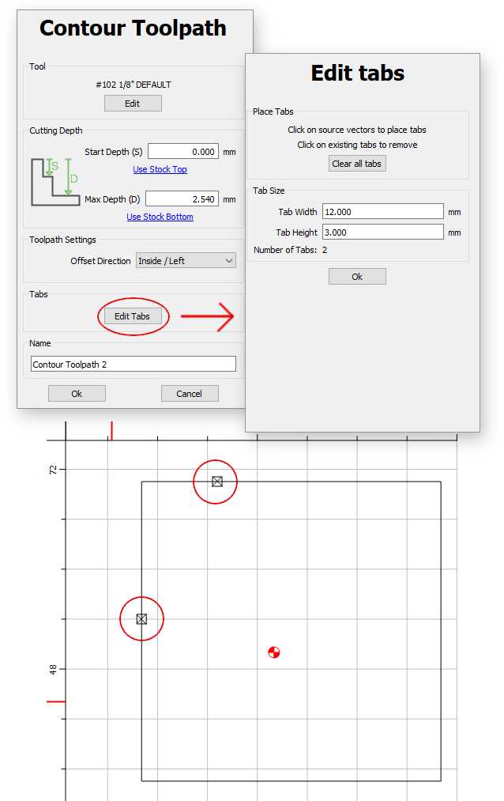Click the Max Depth input field

point(182,198)
